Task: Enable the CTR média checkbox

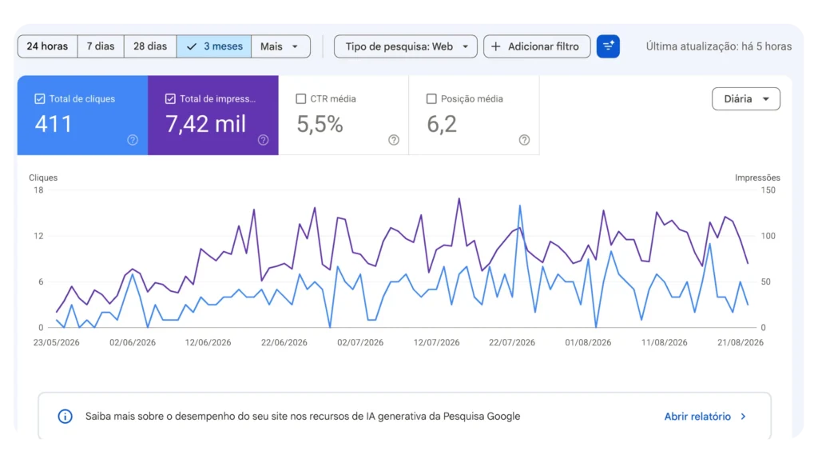Action: pos(300,98)
